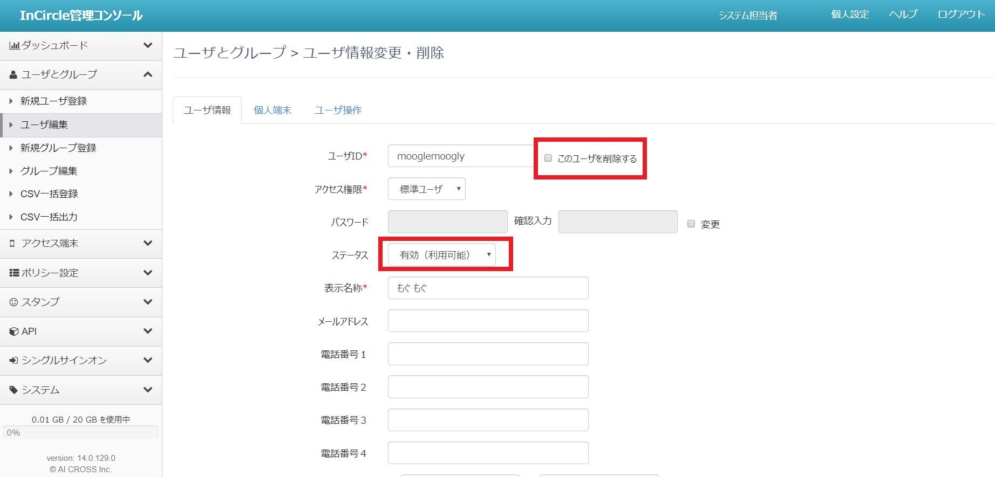
Task: Click the sign-in icon beside シングルサインオン
Action: pos(14,361)
